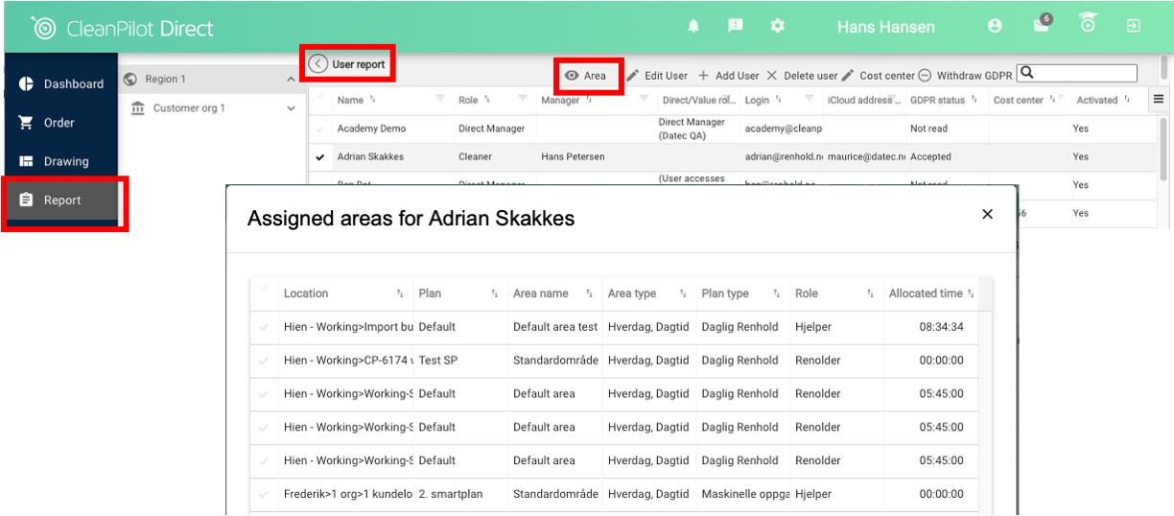
Task: Expand the Customer org 1 node
Action: [291, 108]
